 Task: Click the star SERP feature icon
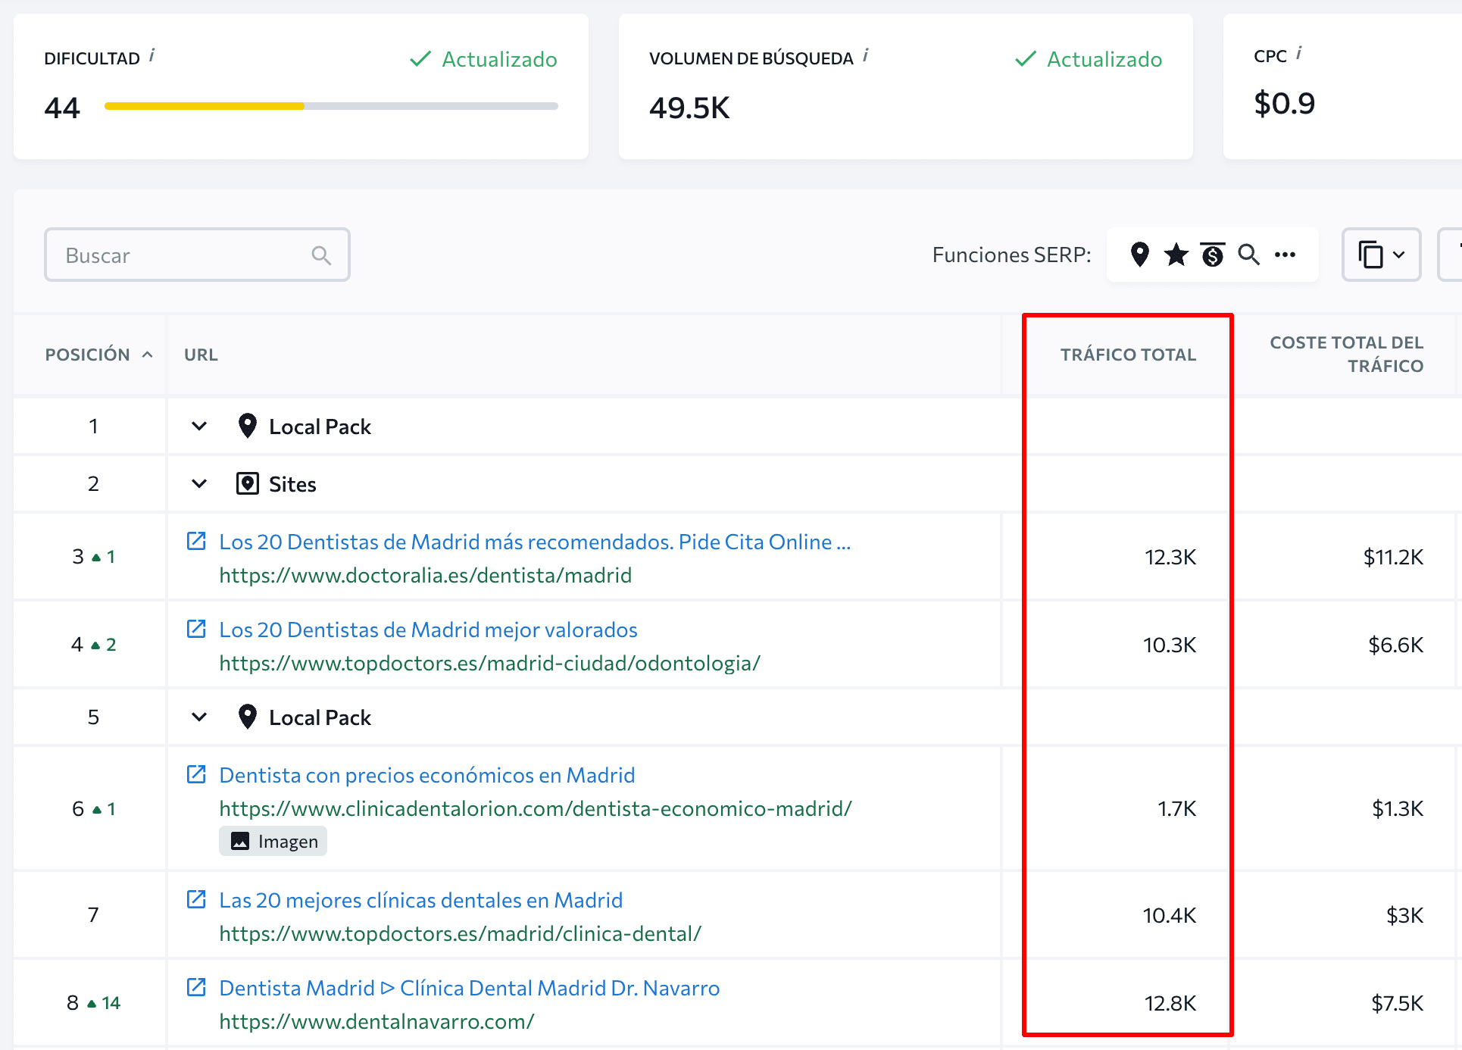[1176, 255]
